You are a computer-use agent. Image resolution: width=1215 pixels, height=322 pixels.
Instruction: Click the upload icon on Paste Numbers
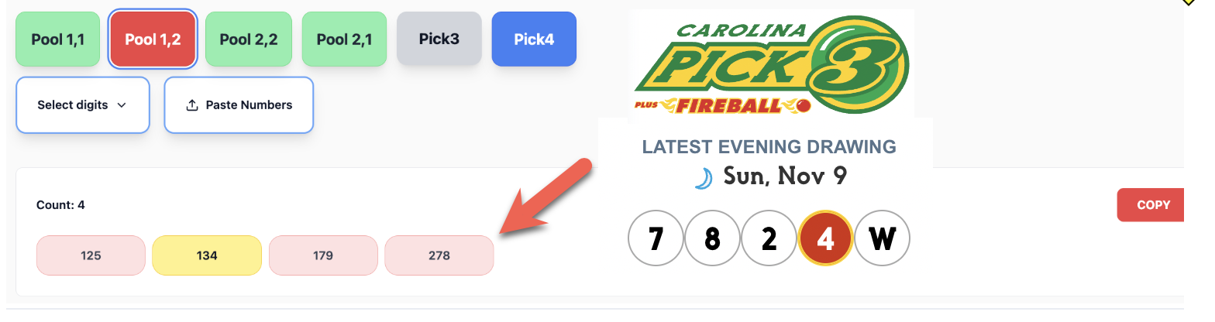(x=193, y=105)
